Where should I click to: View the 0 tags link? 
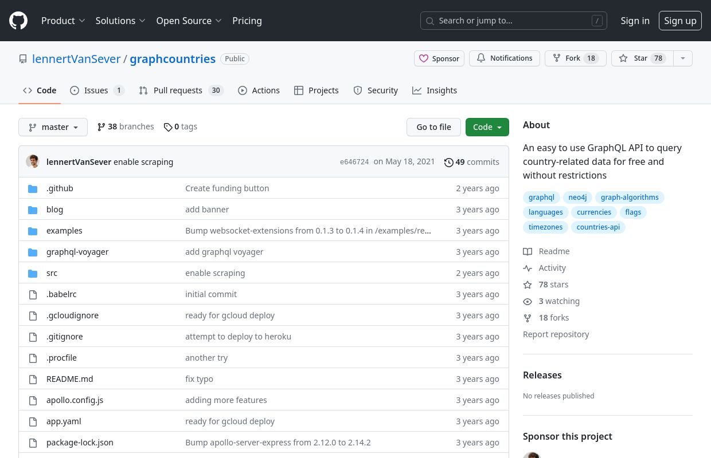(x=181, y=127)
